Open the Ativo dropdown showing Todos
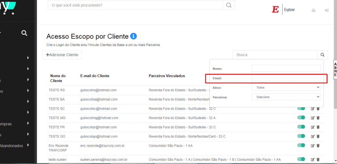Image resolution: width=337 pixels, height=164 pixels. [286, 87]
